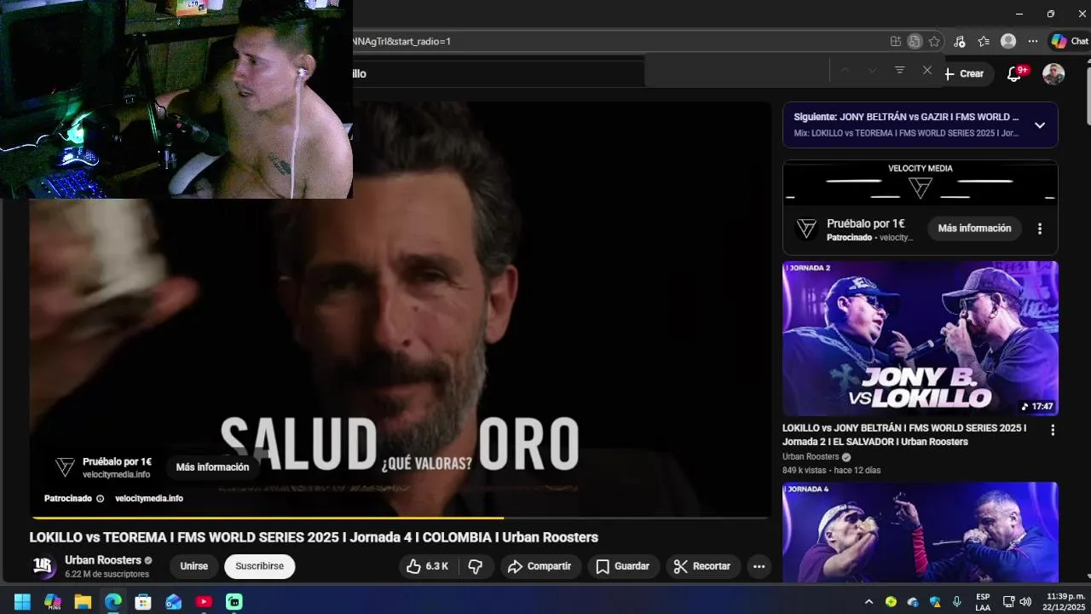Click the dislike thumbs-down button
Viewport: 1091px width, 614px height.
(476, 566)
